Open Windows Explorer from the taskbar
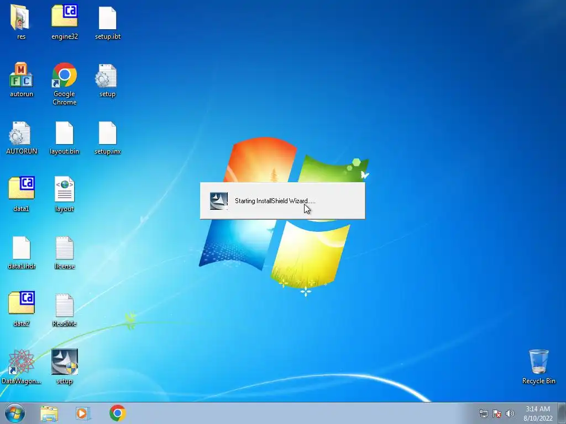The height and width of the screenshot is (424, 566). coord(49,414)
